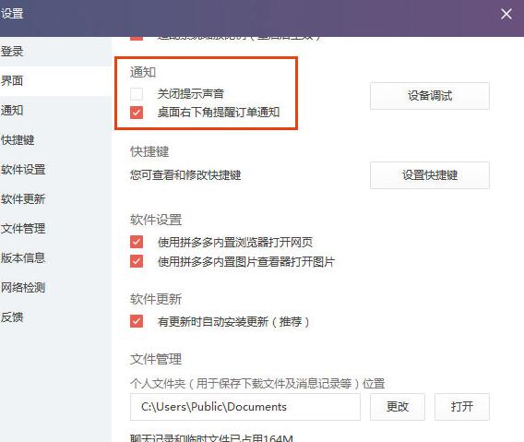Click the 设置快捷键 button
The image size is (524, 442).
pos(429,175)
